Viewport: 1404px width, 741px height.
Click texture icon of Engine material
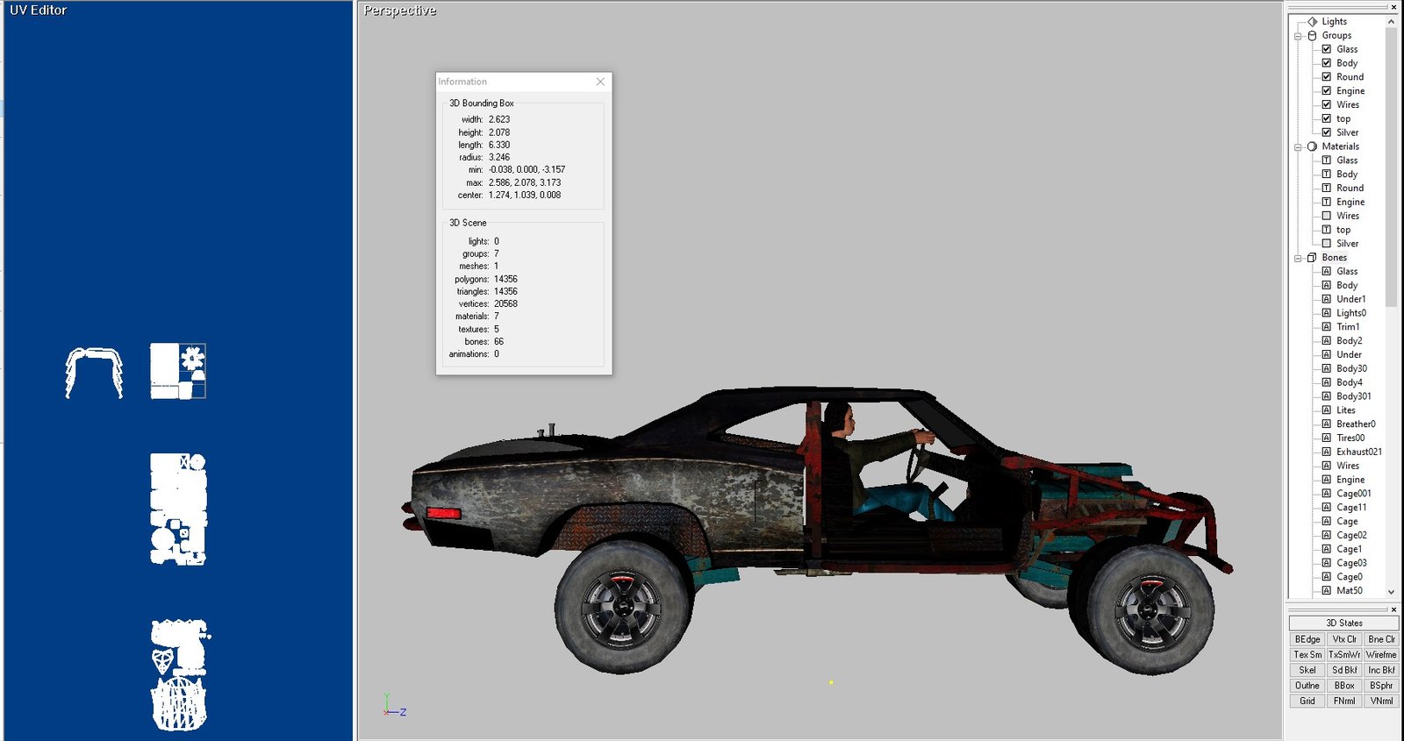coord(1327,202)
